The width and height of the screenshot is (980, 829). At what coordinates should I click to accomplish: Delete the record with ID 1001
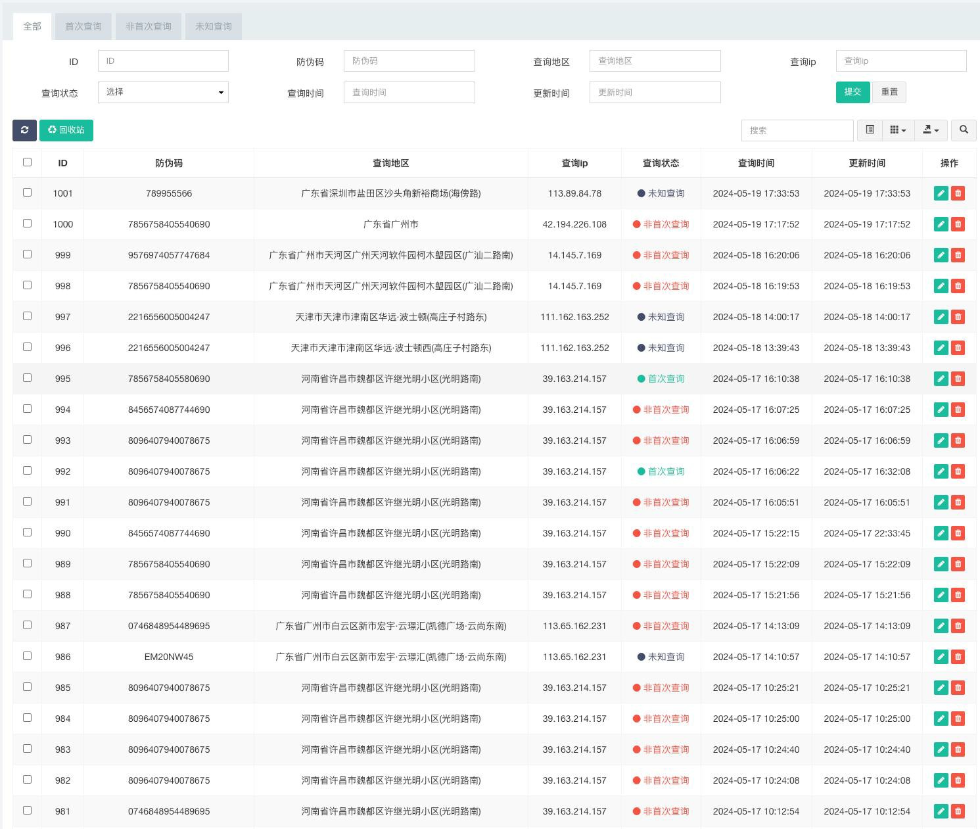(x=958, y=193)
